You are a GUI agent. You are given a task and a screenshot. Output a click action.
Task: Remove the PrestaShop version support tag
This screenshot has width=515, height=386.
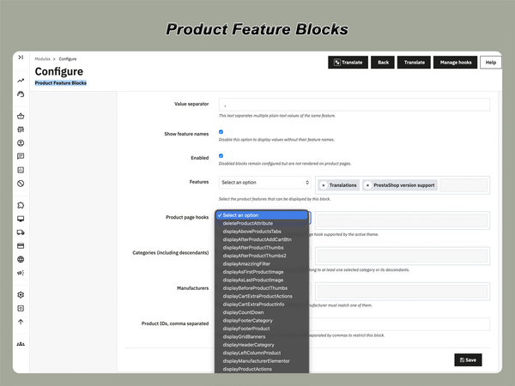point(367,185)
